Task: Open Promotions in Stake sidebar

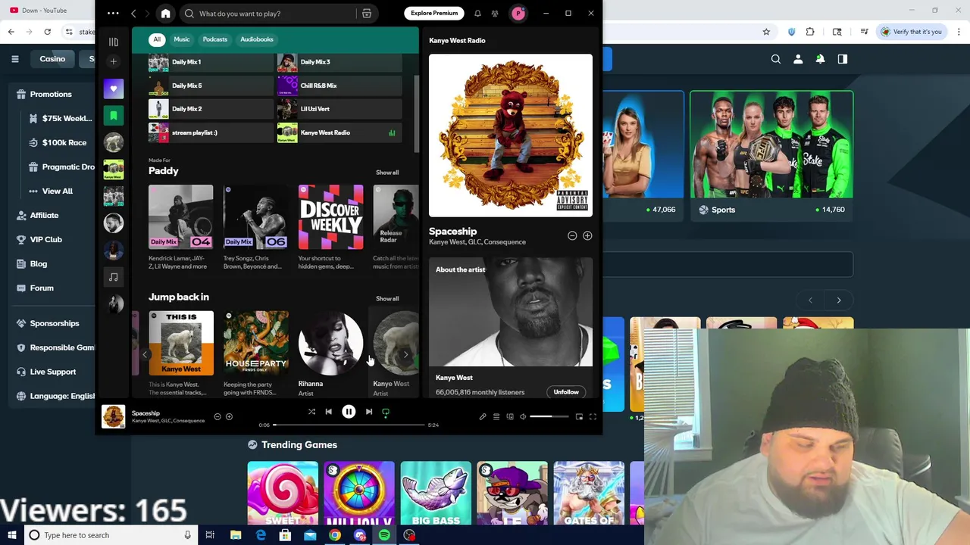Action: [x=51, y=94]
